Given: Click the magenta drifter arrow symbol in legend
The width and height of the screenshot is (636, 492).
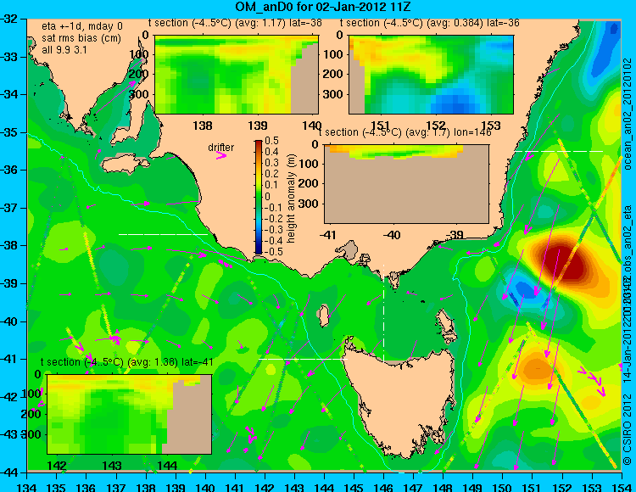Looking at the screenshot, I should 221,155.
